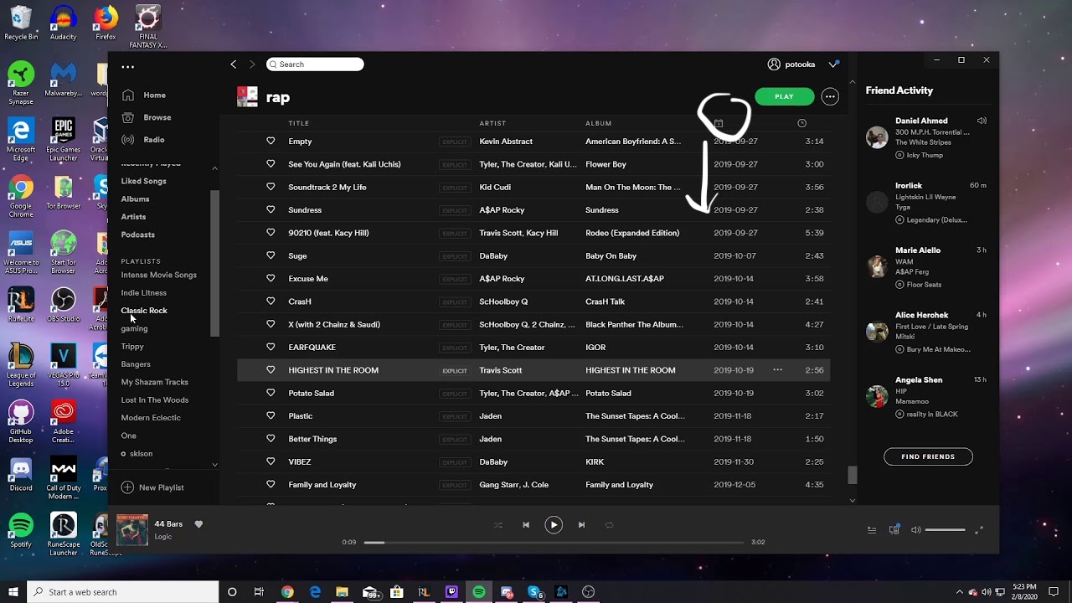1072x603 pixels.
Task: Open the rap playlist more options
Action: [x=830, y=96]
